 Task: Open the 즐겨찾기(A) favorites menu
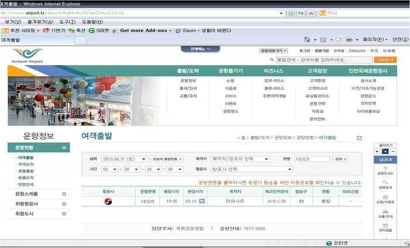coord(40,22)
